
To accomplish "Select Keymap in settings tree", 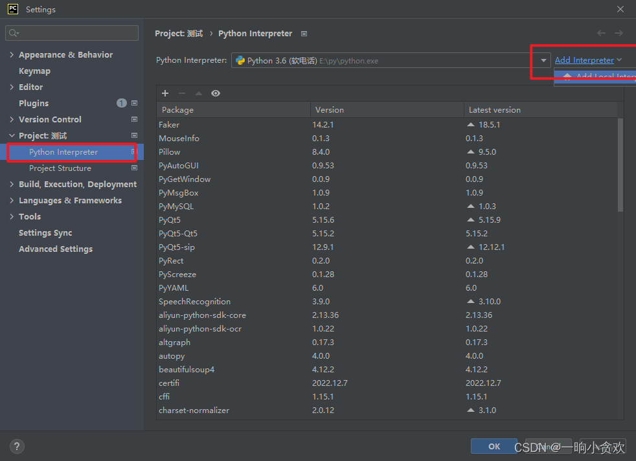I will tap(34, 71).
